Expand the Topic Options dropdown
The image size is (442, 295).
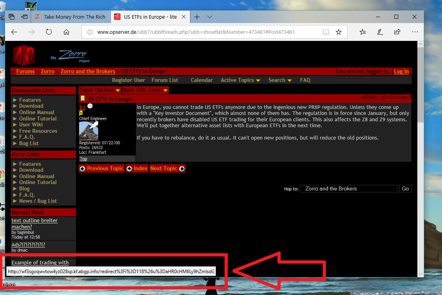pyautogui.click(x=99, y=90)
